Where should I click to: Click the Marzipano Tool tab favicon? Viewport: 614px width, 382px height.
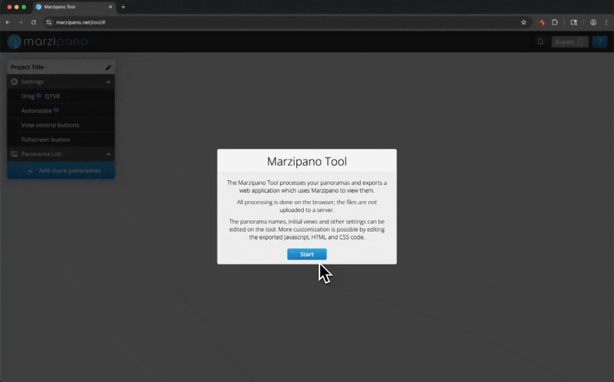[x=39, y=7]
